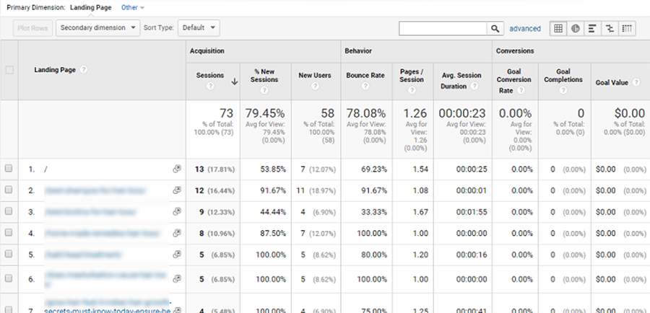The width and height of the screenshot is (650, 313).
Task: Open the Secondary dimension dropdown
Action: click(99, 28)
